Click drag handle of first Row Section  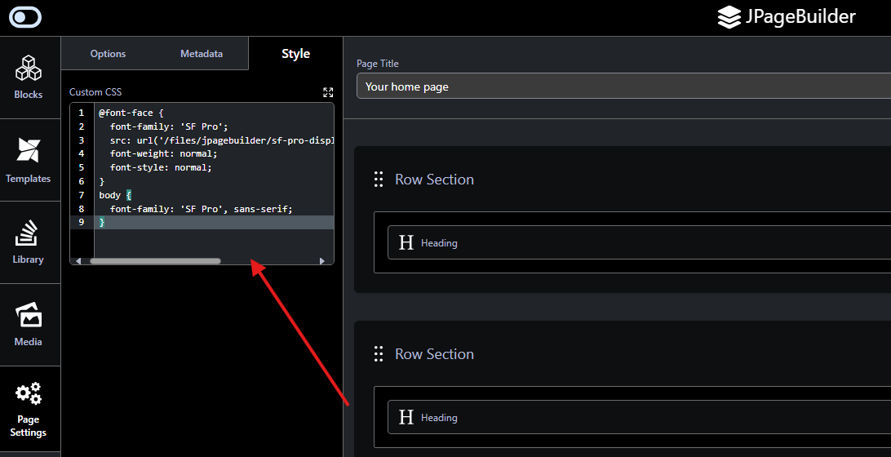click(379, 179)
